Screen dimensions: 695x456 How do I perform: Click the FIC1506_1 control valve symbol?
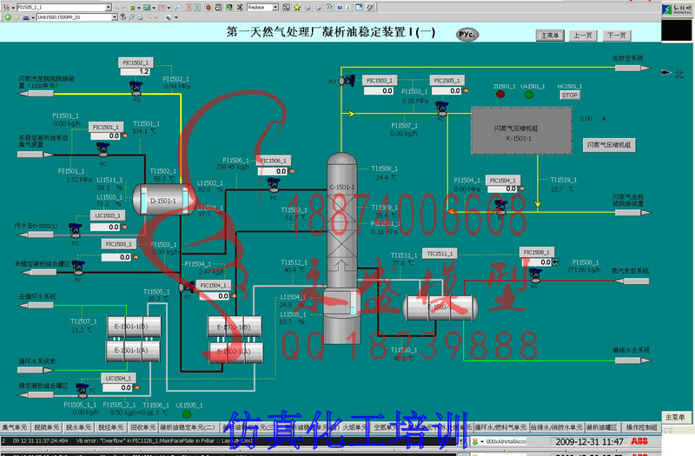[x=274, y=184]
